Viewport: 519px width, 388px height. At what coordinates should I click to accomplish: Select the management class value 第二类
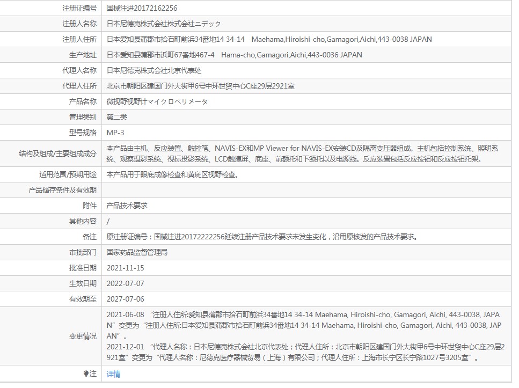click(x=116, y=117)
